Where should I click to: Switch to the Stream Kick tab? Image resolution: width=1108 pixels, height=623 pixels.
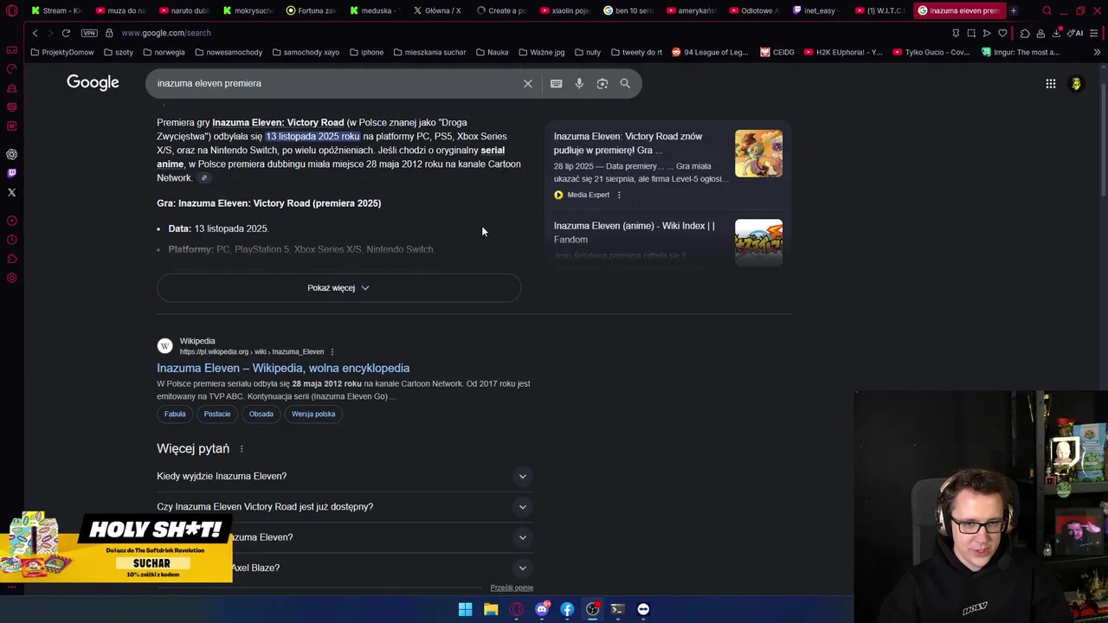click(56, 10)
